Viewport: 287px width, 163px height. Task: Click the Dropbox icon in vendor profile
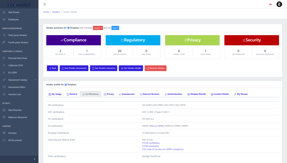[x=66, y=85]
